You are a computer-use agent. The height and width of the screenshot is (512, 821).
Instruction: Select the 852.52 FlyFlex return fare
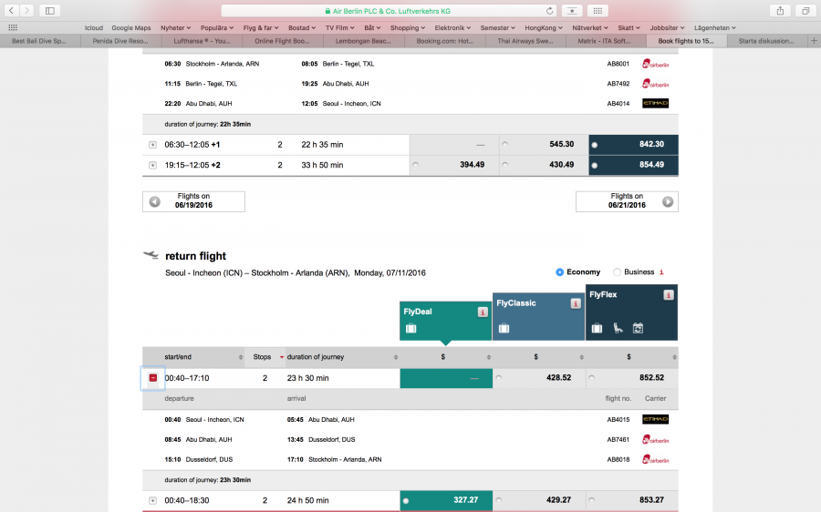592,377
